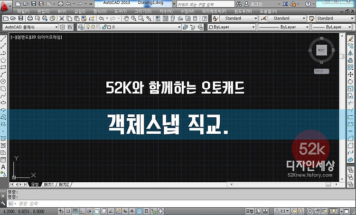This screenshot has height=215, width=356.
Task: Toggle Transparency display in status bar
Action: [140, 211]
